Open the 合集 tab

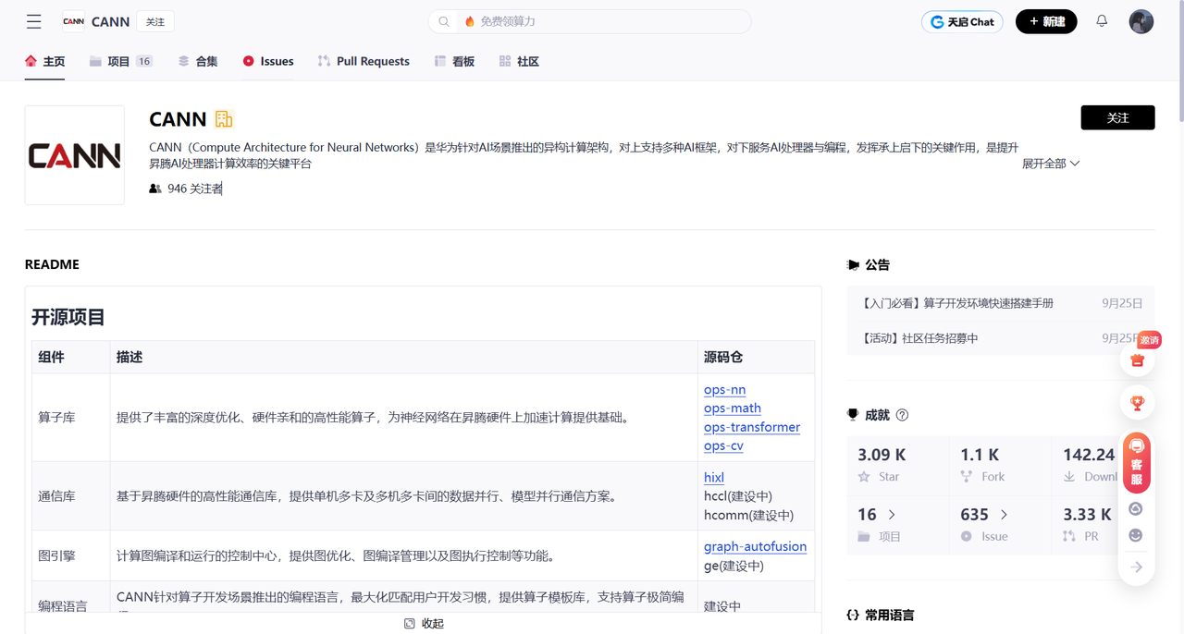click(x=197, y=61)
